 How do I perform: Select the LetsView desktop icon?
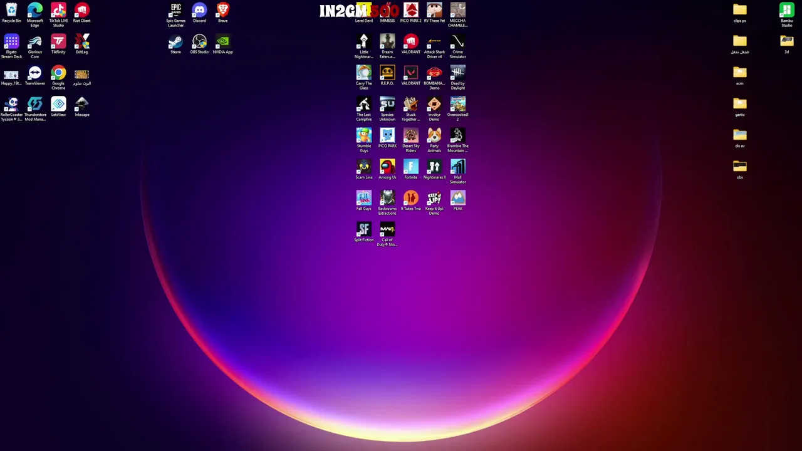(x=58, y=104)
